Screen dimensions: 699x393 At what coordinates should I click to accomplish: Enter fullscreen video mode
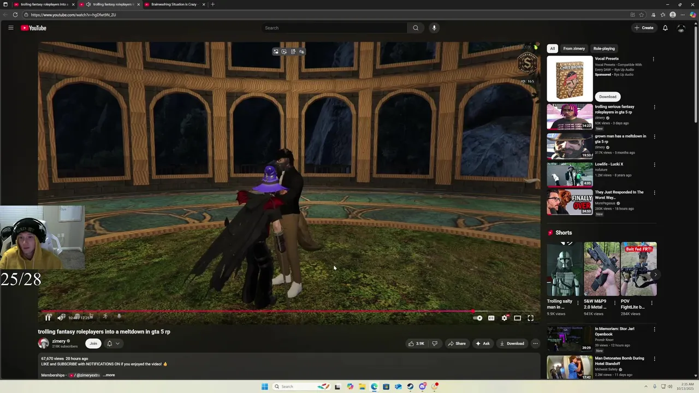pyautogui.click(x=530, y=318)
